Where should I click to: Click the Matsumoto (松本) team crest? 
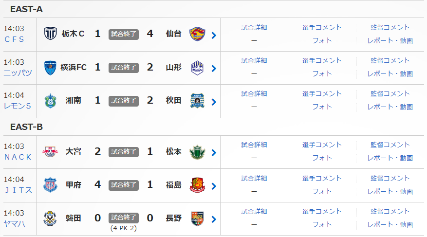click(197, 151)
